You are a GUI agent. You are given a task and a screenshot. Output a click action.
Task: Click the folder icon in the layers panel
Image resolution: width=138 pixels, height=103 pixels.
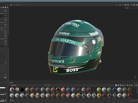tap(5, 7)
